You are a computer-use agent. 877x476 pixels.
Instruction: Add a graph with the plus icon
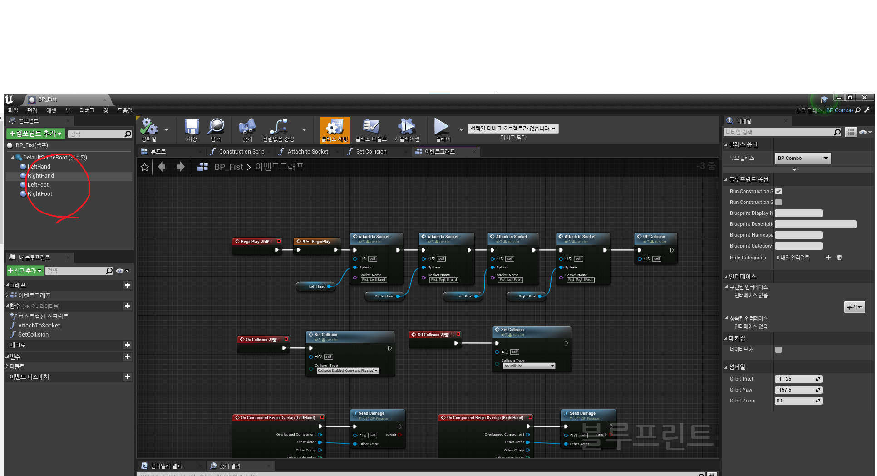point(127,285)
